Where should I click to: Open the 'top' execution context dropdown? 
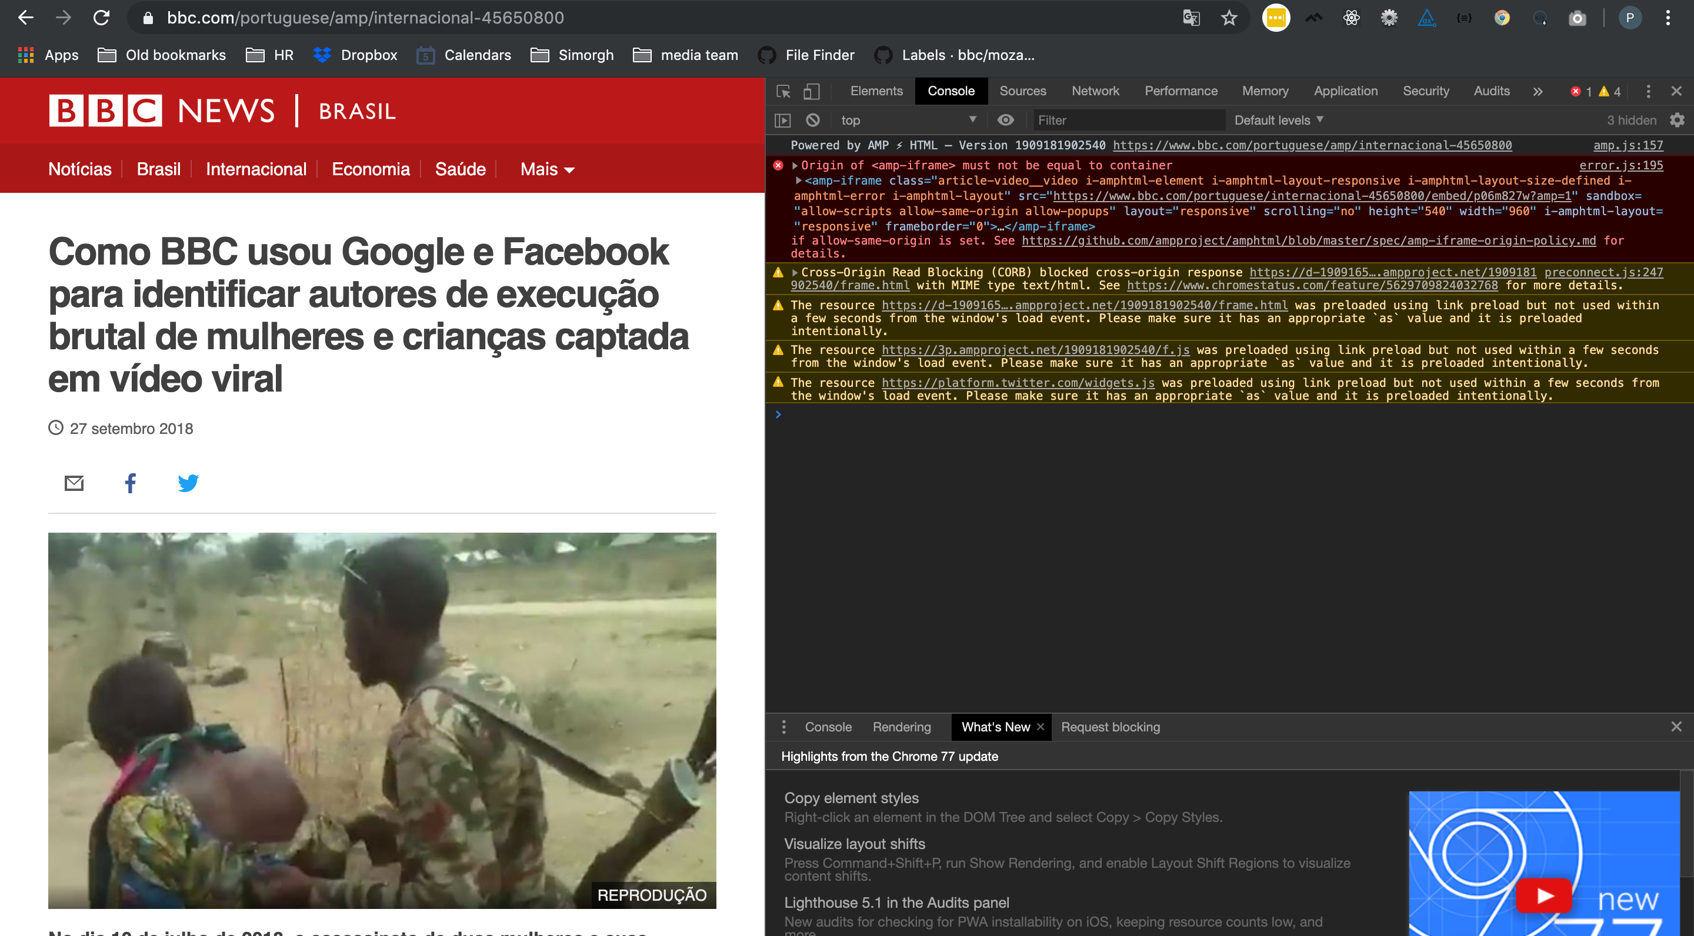908,119
